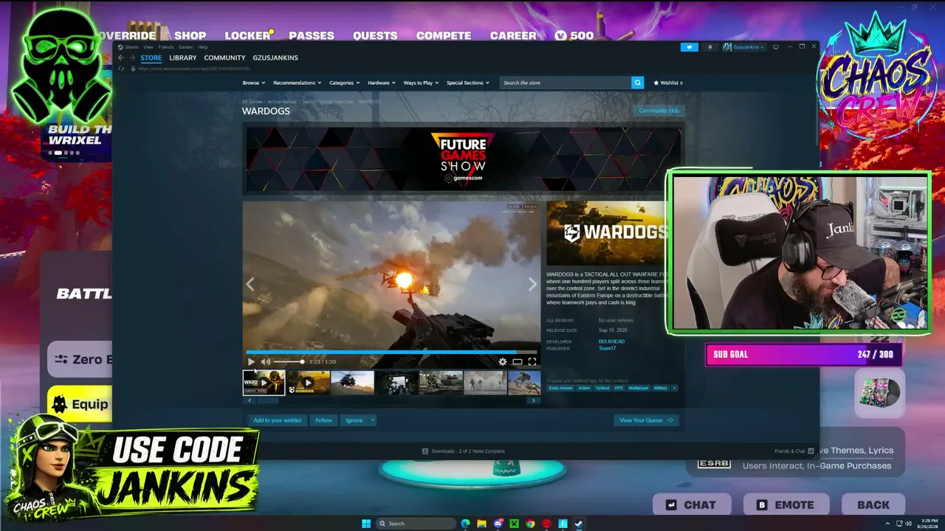Viewport: 945px width, 531px height.
Task: Show next media with right arrow on video
Action: (x=532, y=285)
